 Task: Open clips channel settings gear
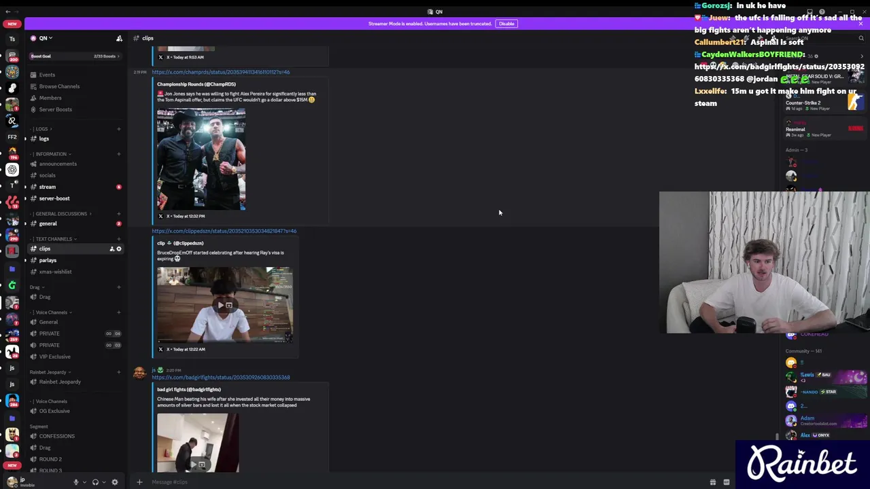click(x=119, y=249)
